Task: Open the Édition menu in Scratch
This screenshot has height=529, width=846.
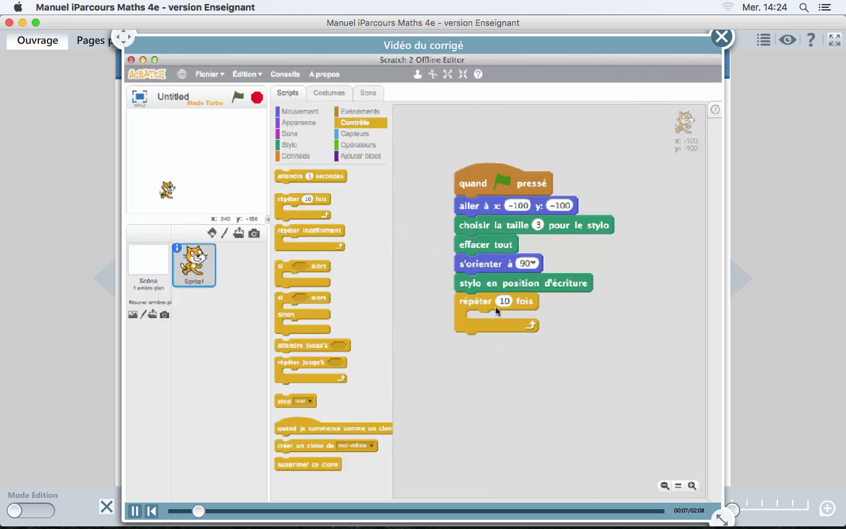Action: [247, 74]
